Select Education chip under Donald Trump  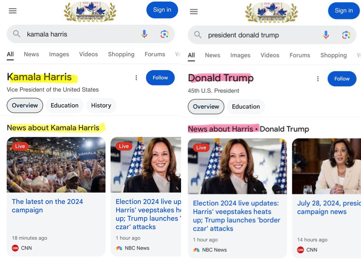coord(246,106)
